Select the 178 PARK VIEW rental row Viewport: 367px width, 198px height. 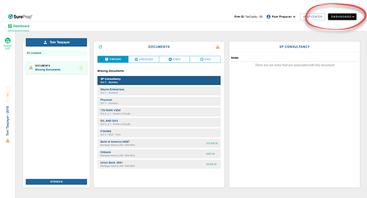coord(159,112)
